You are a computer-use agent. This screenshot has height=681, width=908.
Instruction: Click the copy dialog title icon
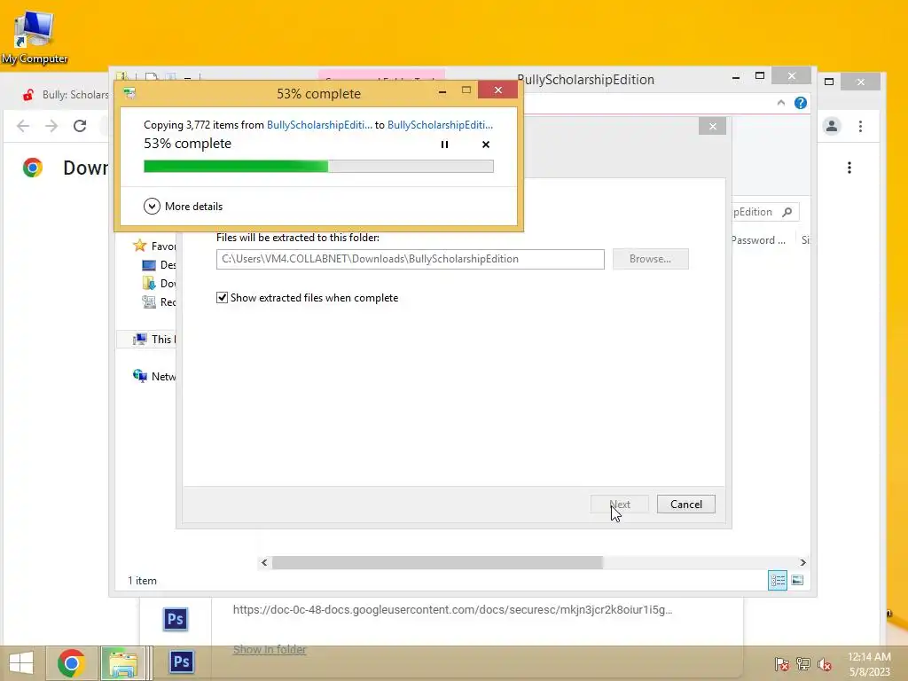[129, 93]
